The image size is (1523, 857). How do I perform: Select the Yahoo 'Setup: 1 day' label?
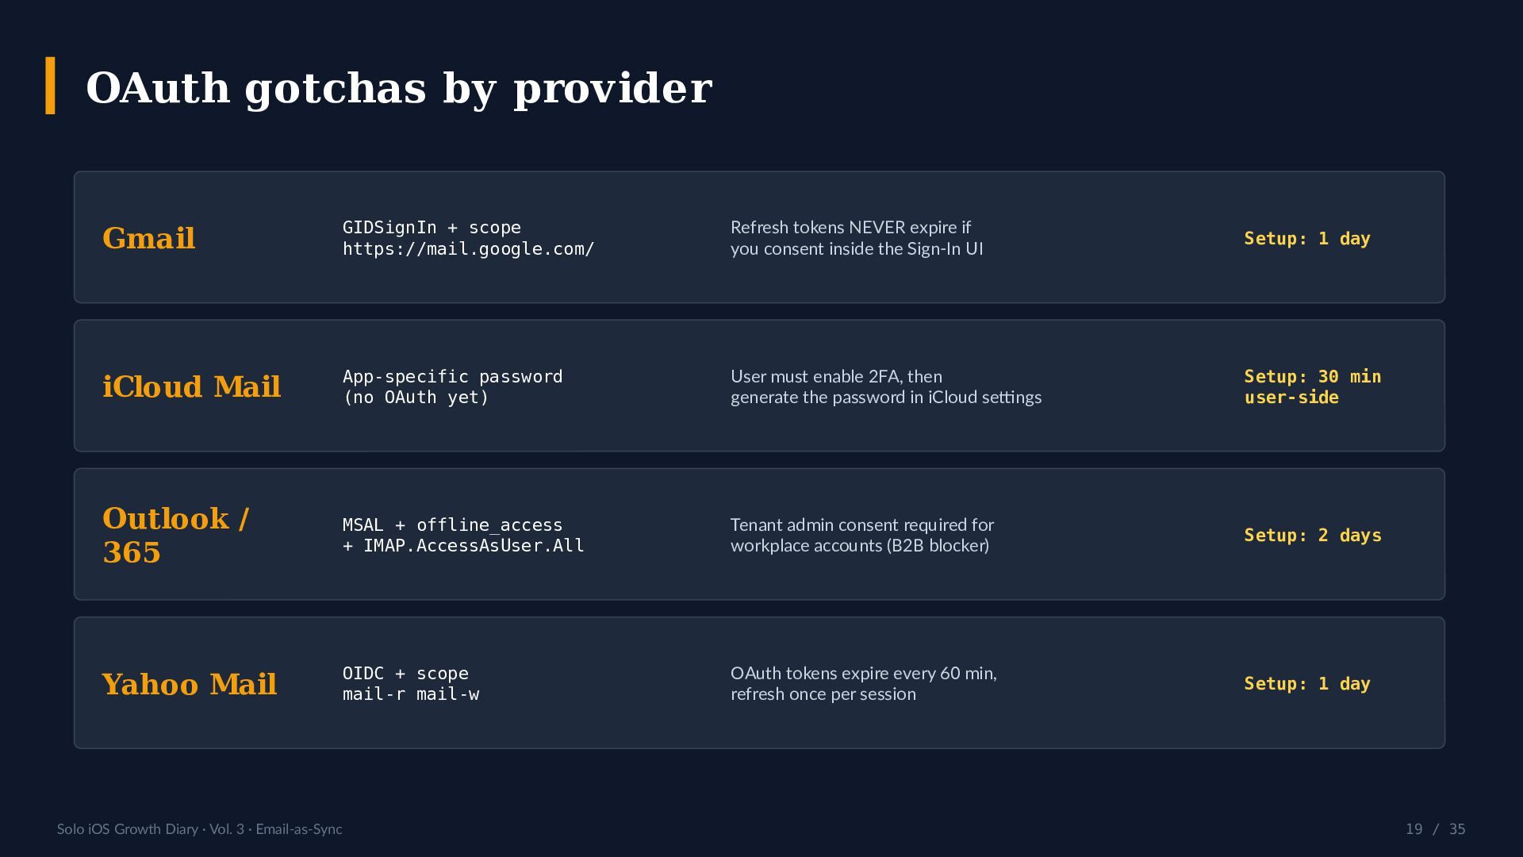[x=1307, y=683]
